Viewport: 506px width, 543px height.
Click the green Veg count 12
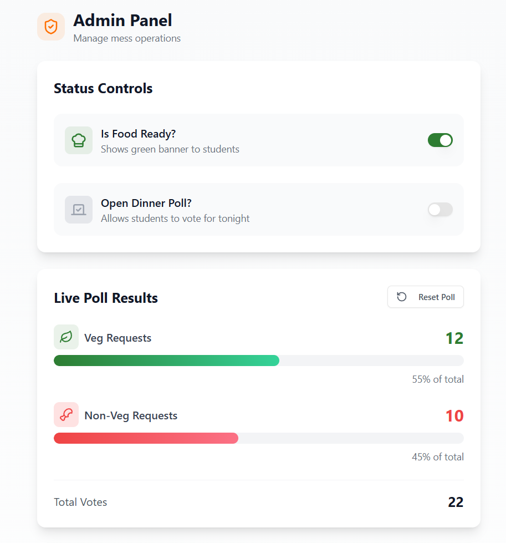point(454,338)
